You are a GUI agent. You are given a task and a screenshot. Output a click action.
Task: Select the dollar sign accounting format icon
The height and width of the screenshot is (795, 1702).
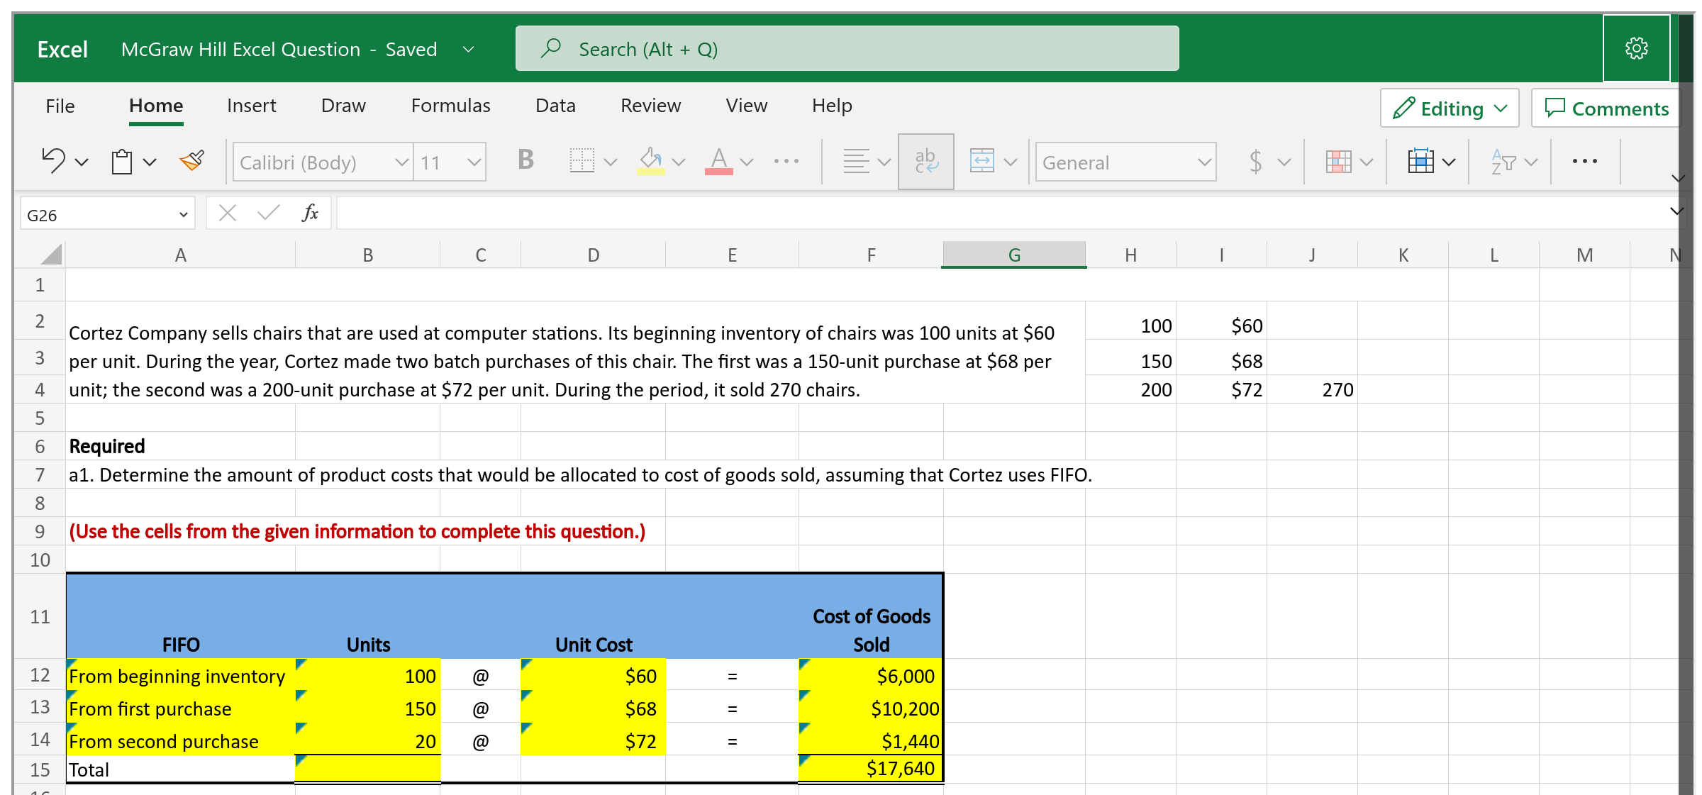tap(1255, 161)
